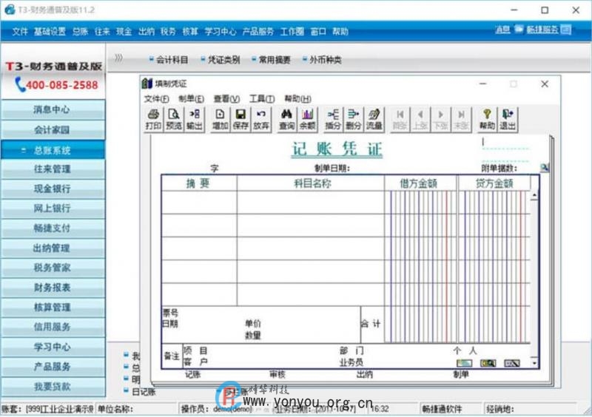Add a new voucher with 增加 icon

coord(220,119)
